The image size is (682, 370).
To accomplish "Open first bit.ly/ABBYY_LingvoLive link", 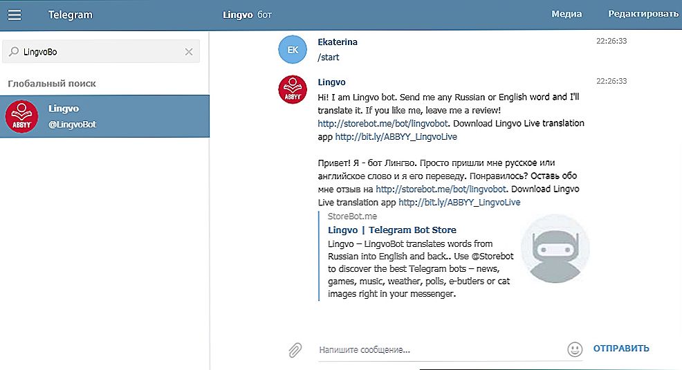I will 396,137.
